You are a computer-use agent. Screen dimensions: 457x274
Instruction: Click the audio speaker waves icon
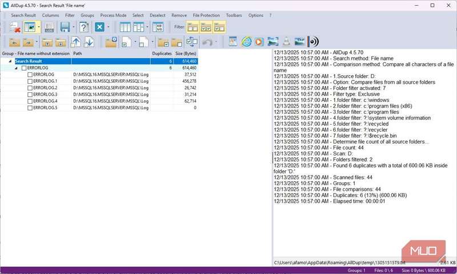click(x=313, y=42)
